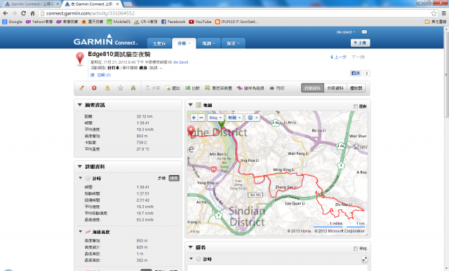
Task: Go to 下一步 next activity
Action: tap(358, 57)
